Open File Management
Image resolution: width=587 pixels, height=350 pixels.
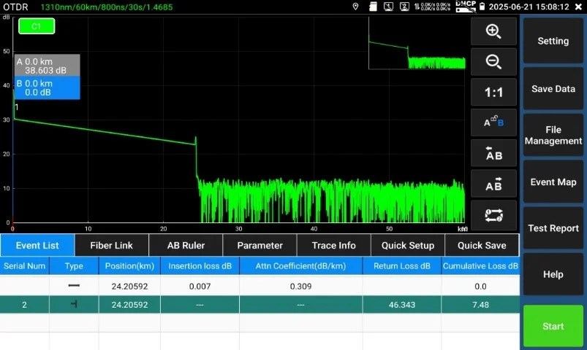tap(553, 135)
